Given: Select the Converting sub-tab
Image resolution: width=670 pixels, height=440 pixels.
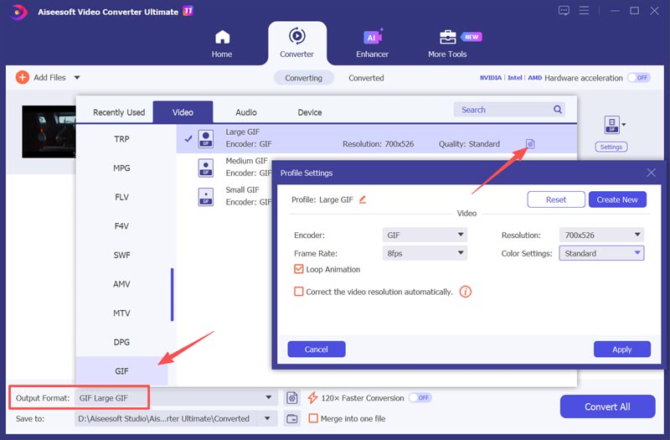Looking at the screenshot, I should [303, 78].
